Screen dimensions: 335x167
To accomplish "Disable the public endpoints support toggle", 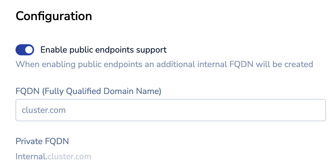I will 25,50.
